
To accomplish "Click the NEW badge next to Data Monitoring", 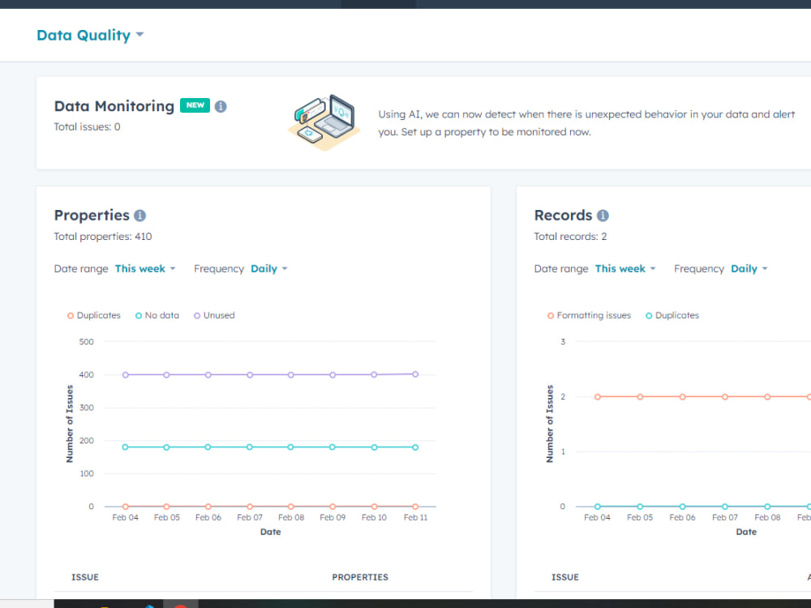I will point(195,105).
